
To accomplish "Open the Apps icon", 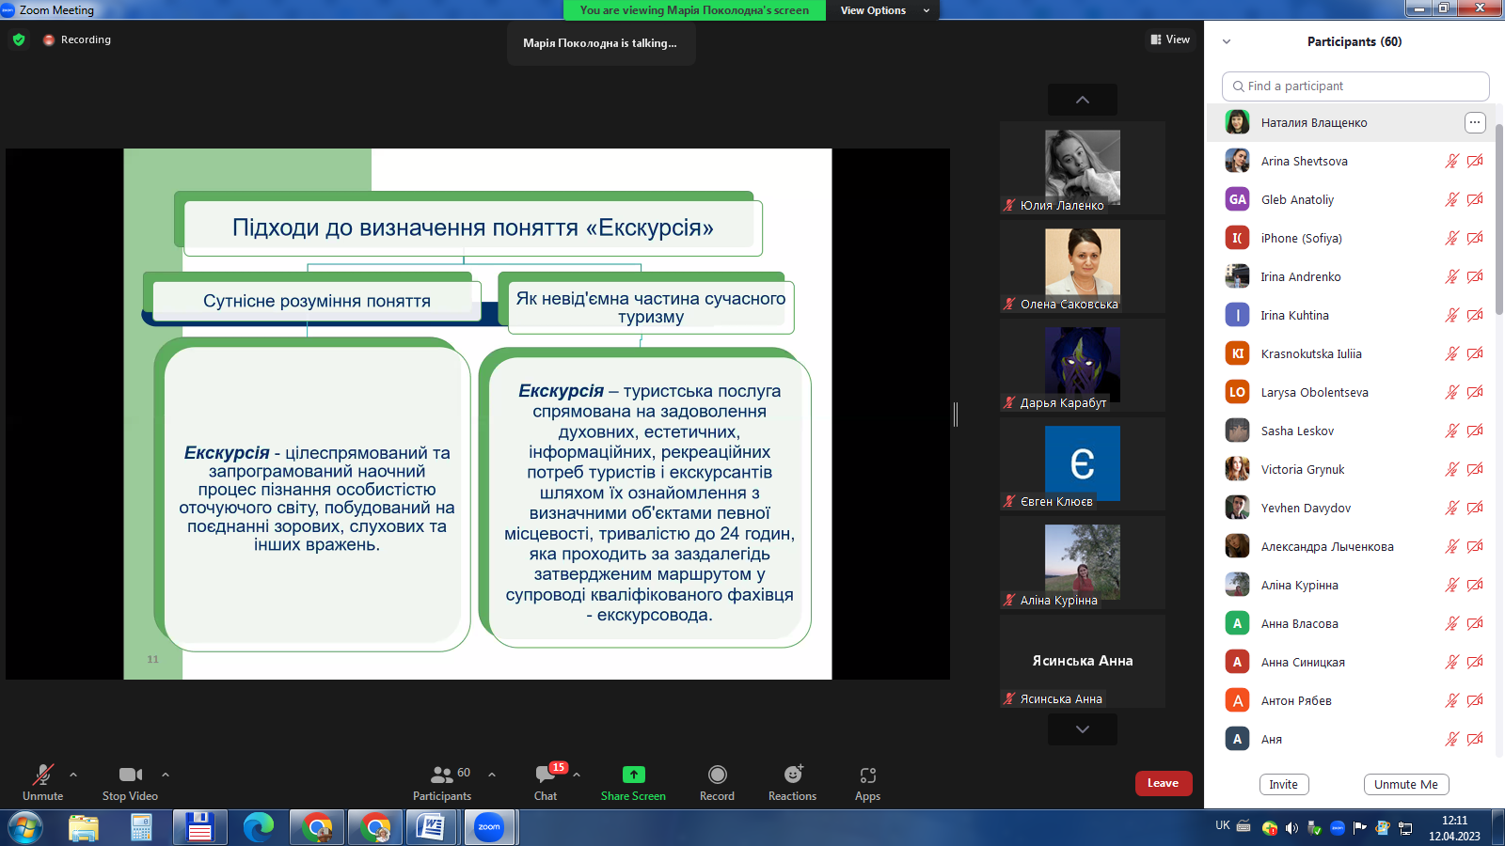I will (x=868, y=775).
